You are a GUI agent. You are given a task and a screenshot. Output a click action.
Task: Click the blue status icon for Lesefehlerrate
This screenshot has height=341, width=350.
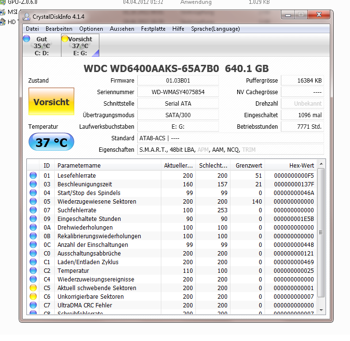(x=33, y=175)
